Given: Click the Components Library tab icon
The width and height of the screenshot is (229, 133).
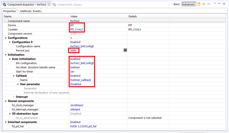Looking at the screenshot, I should tap(54, 5).
